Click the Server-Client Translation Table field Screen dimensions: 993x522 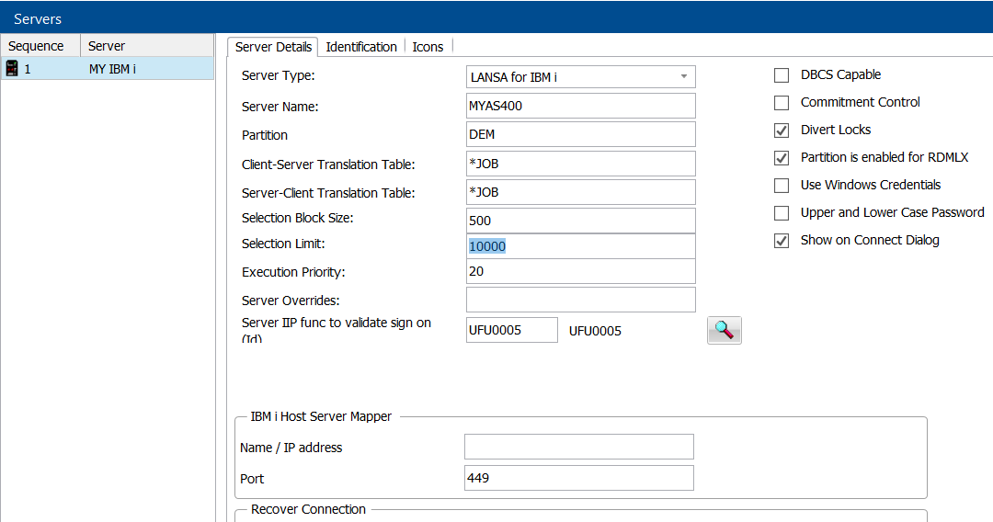click(581, 192)
